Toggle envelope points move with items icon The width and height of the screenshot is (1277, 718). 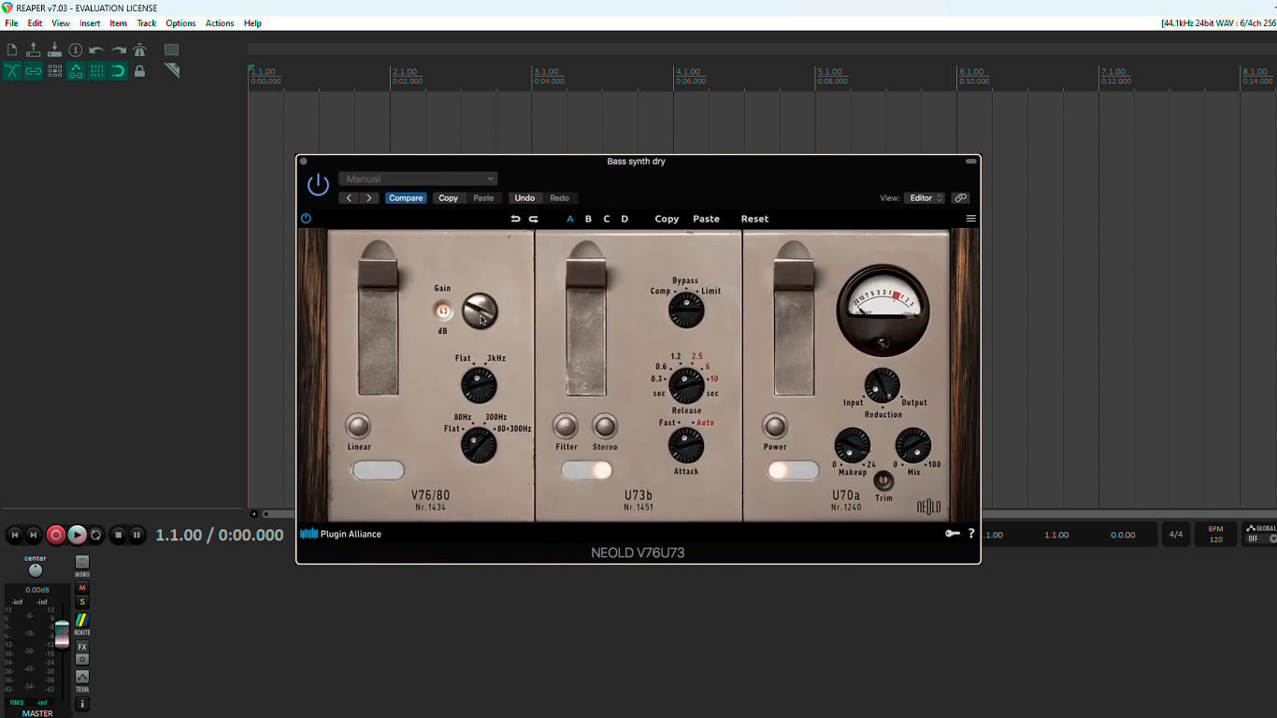[76, 71]
